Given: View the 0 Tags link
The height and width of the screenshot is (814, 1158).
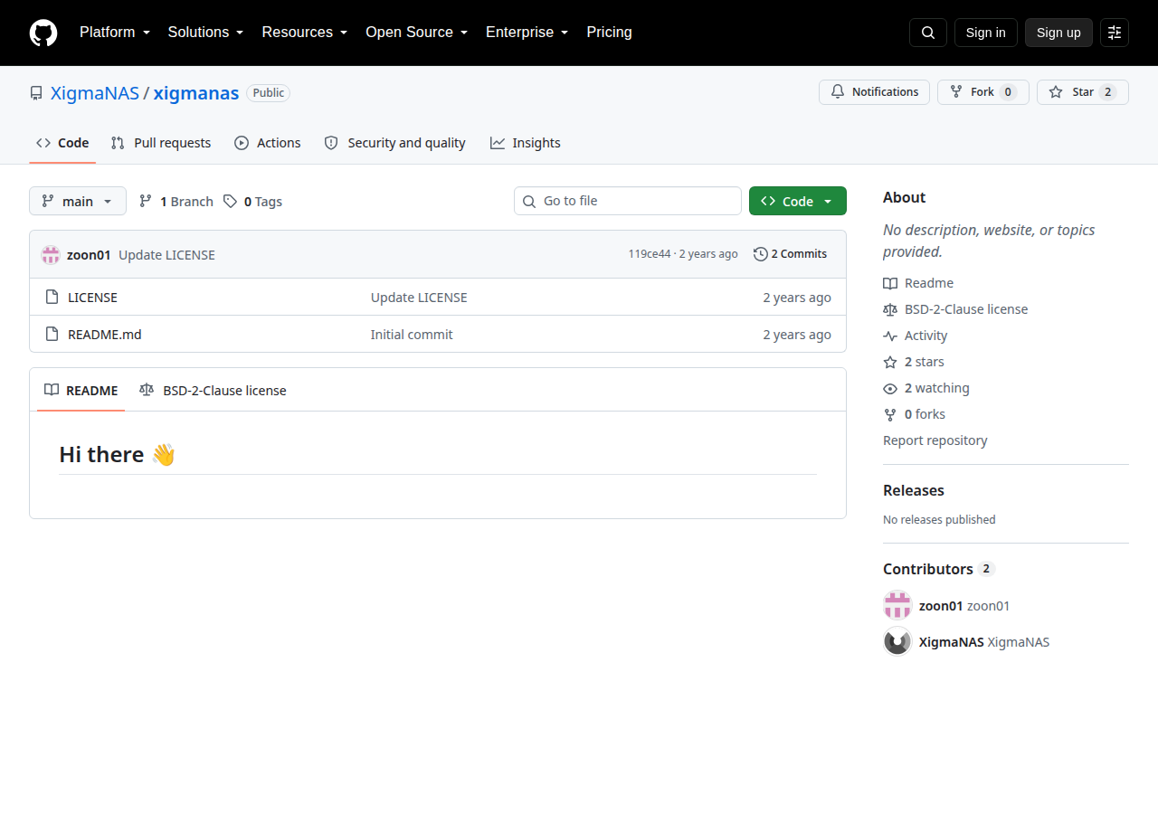Looking at the screenshot, I should pos(253,202).
